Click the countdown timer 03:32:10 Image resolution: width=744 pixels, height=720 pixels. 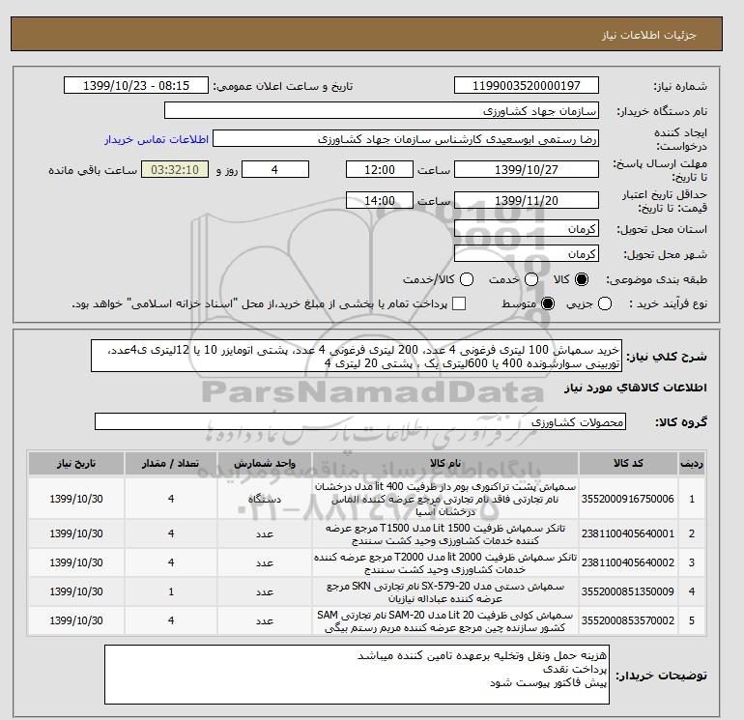[175, 169]
